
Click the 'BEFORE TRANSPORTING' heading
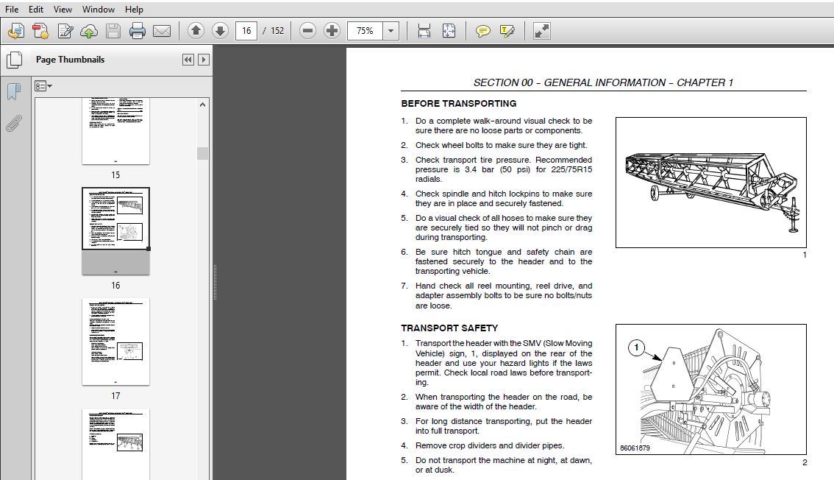[x=458, y=104]
